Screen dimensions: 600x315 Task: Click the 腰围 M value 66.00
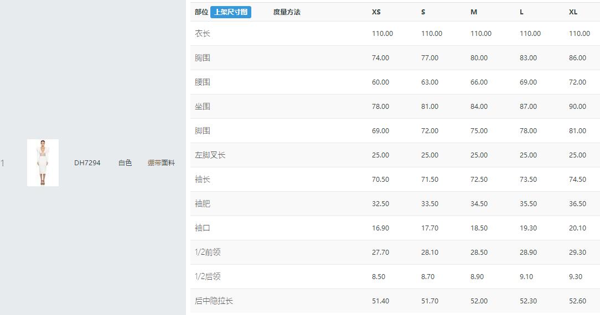pos(479,82)
